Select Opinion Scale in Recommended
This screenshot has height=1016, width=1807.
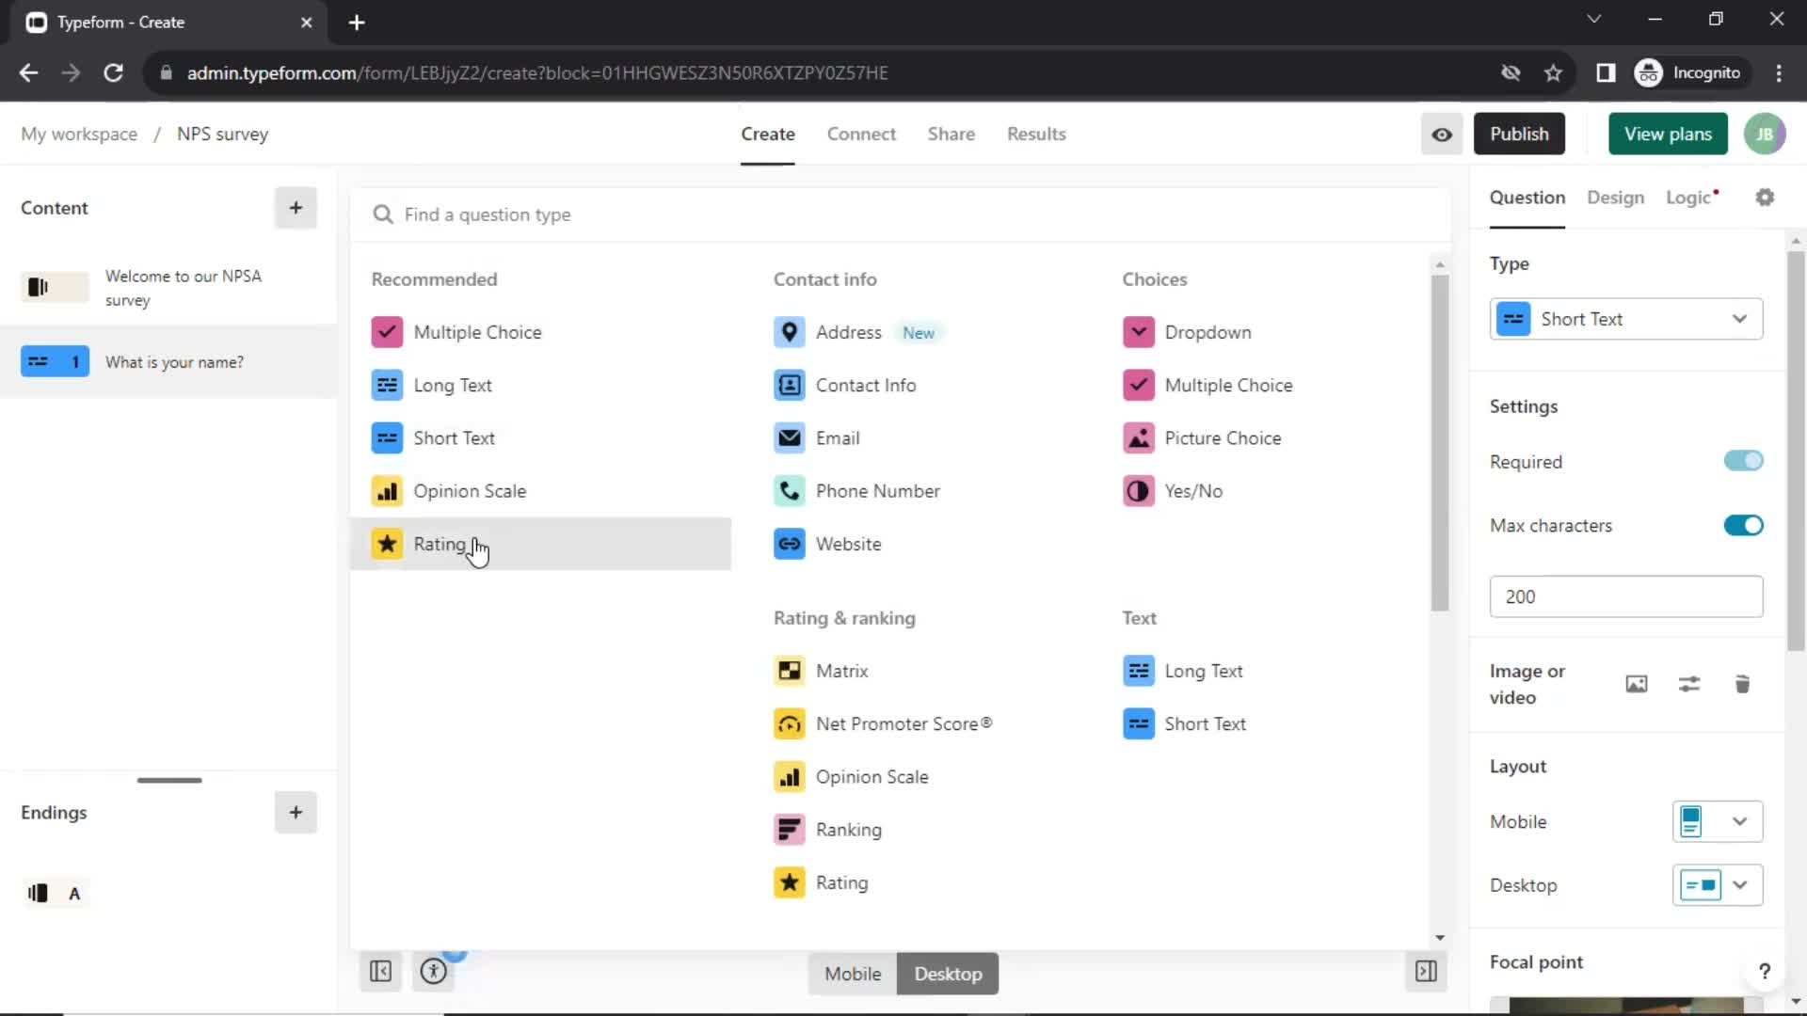coord(449,491)
